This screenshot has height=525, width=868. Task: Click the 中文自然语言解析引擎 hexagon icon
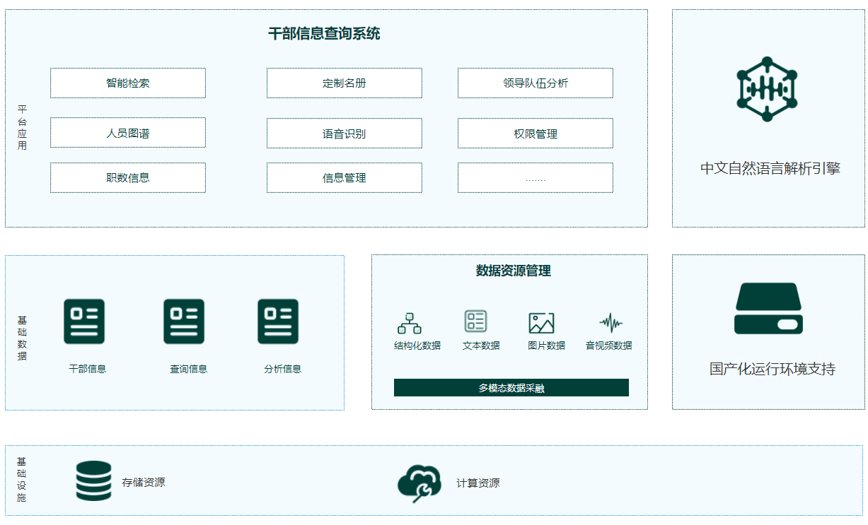coord(767,89)
